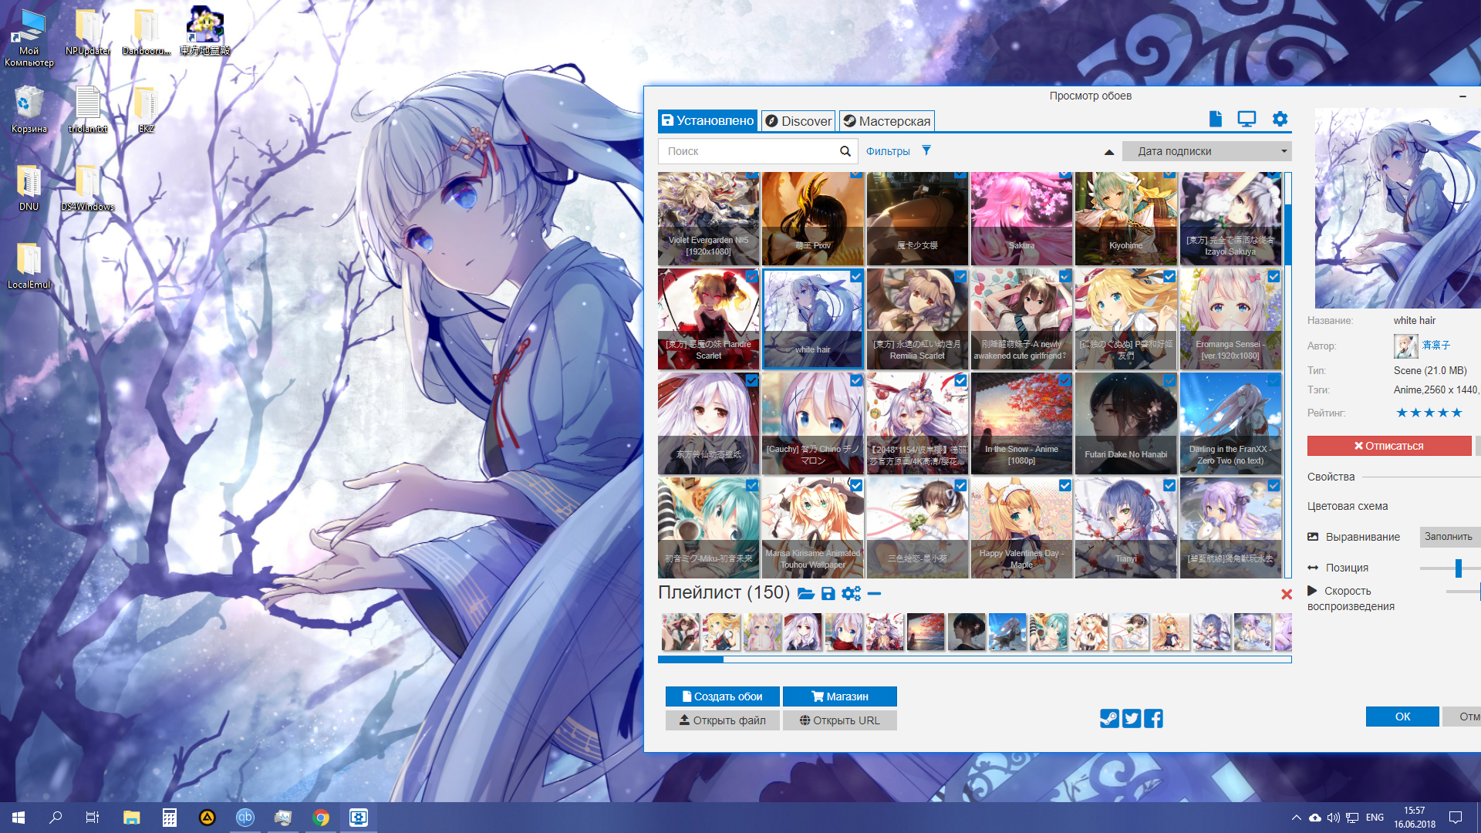Open Chrome from the taskbar

pyautogui.click(x=321, y=818)
